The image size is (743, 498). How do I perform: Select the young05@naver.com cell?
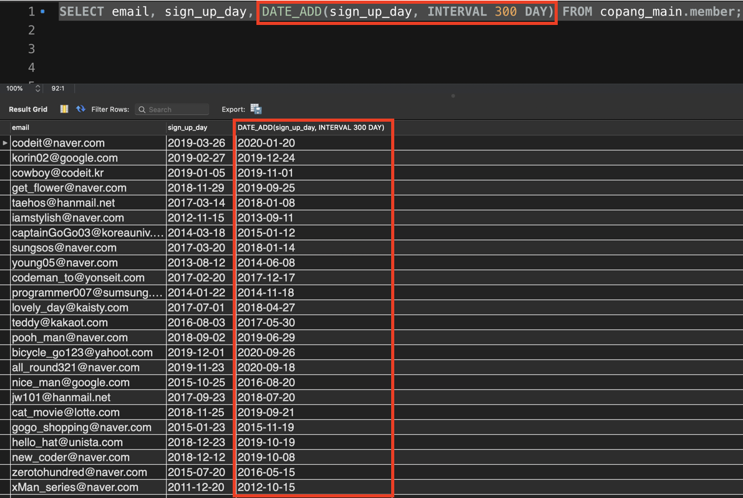tap(88, 263)
